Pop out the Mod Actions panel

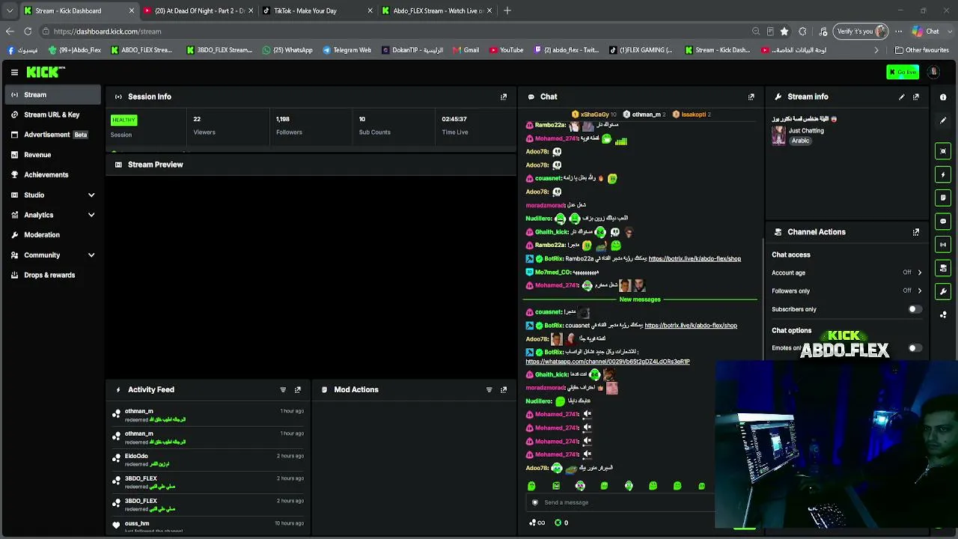pos(504,390)
